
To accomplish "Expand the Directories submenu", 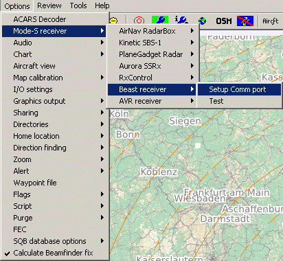I will click(54, 124).
